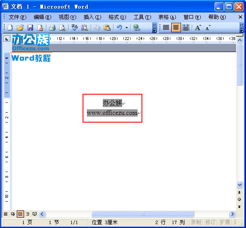This screenshot has height=228, width=246.
Task: Insert hyperlink with globe icon
Action: 136,28
